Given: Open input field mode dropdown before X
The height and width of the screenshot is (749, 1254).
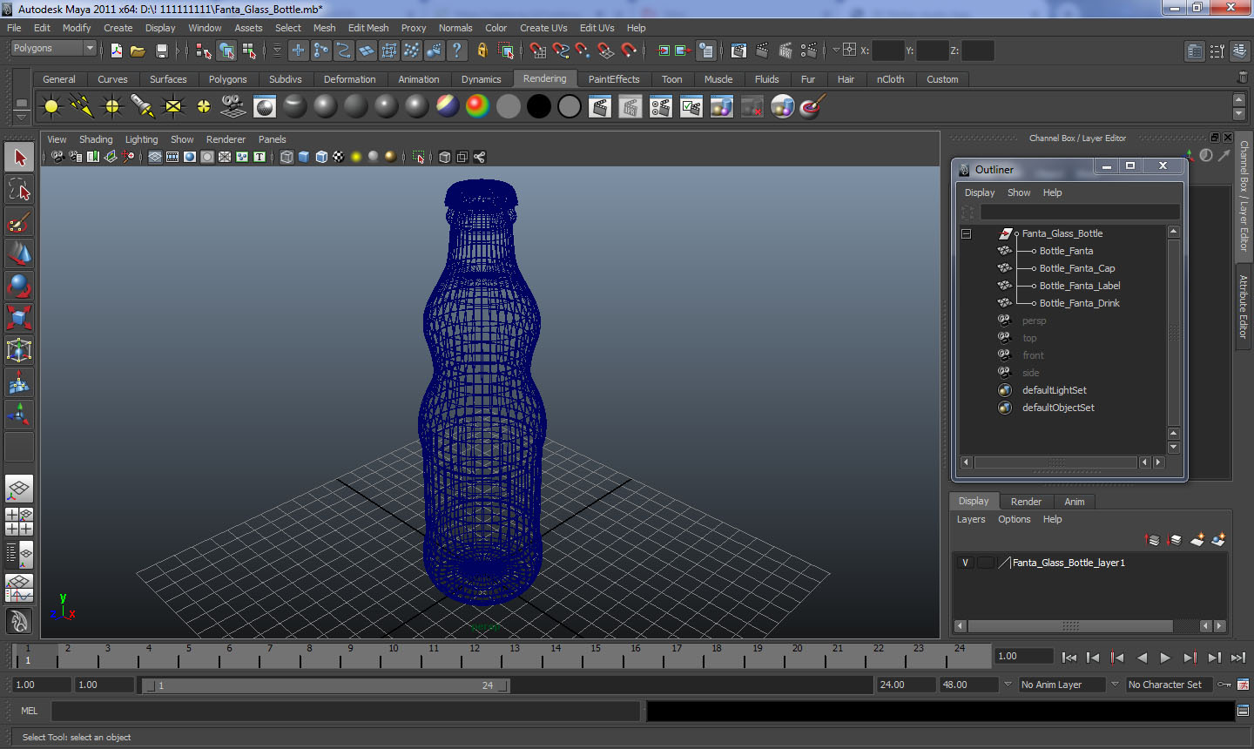Looking at the screenshot, I should (836, 50).
